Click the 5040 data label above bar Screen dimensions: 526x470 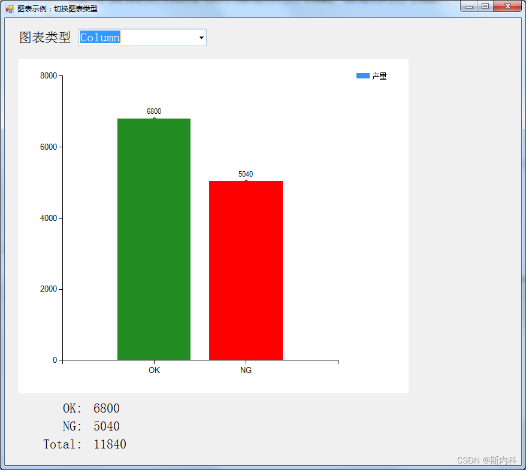[x=246, y=174]
